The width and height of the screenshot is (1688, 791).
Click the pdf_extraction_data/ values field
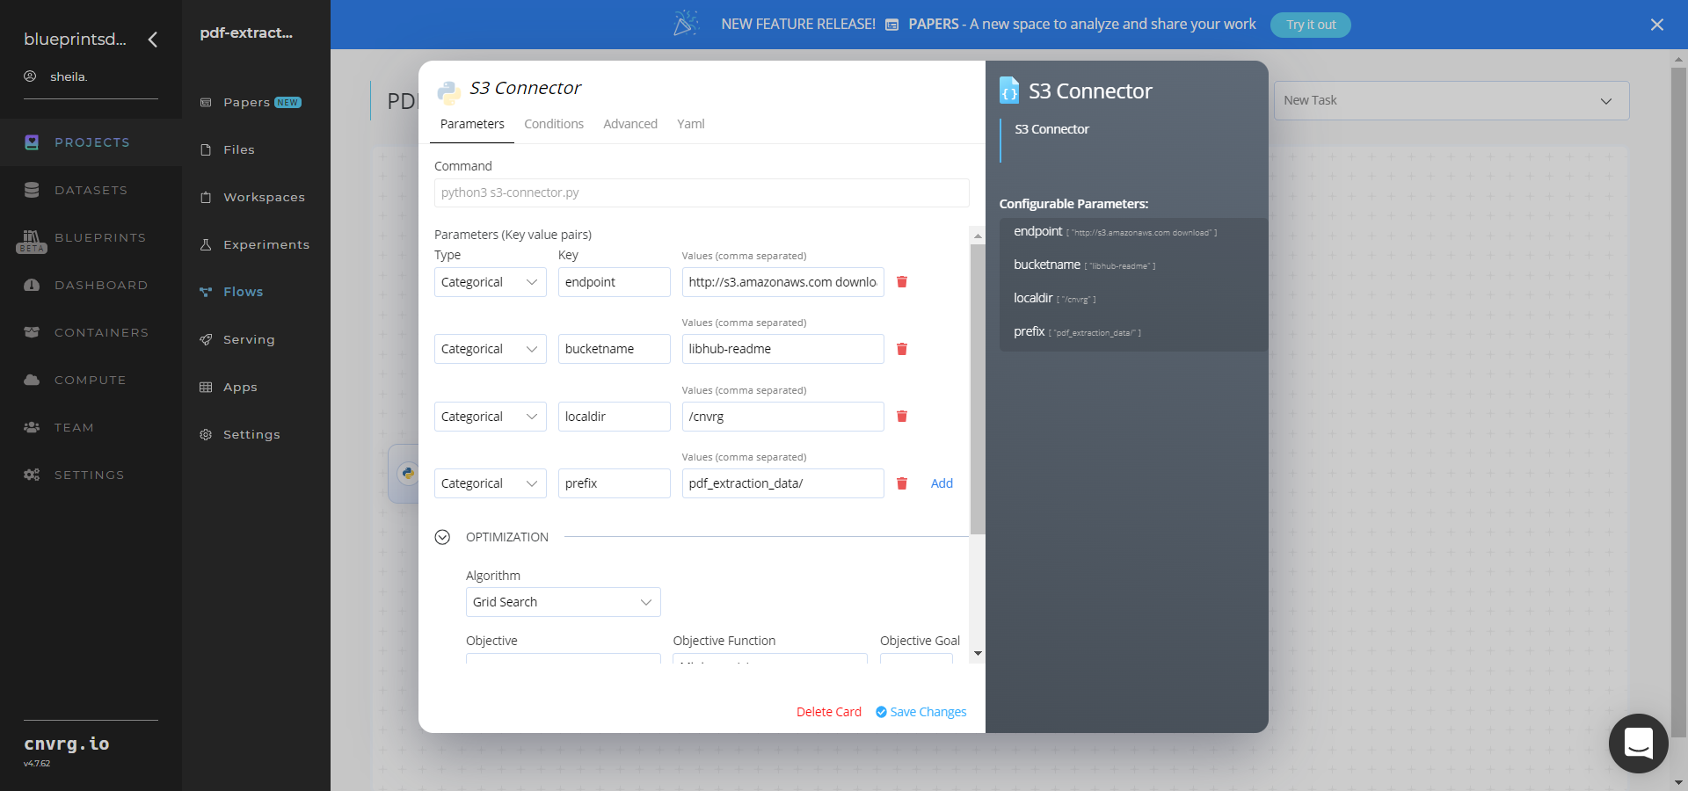[783, 483]
